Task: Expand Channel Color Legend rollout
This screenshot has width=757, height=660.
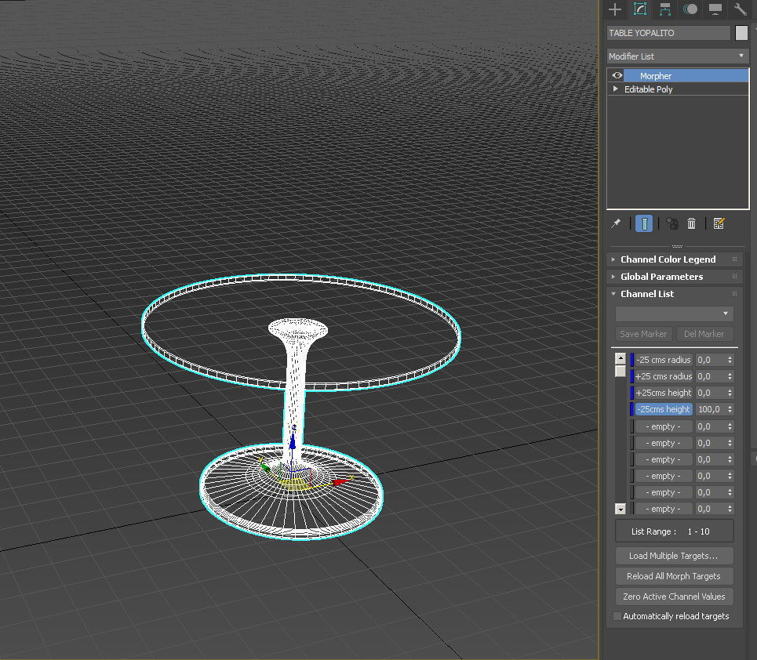Action: (668, 259)
